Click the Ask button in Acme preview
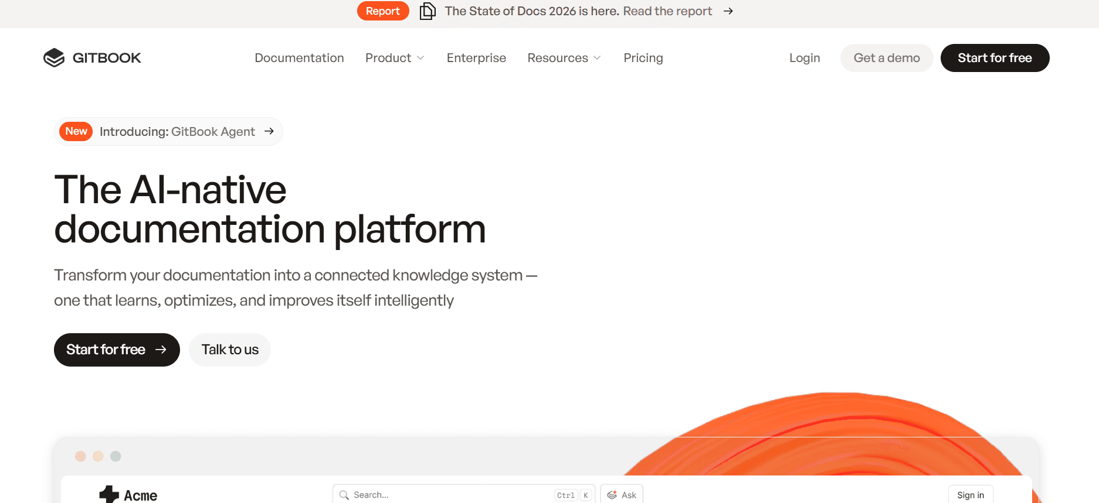This screenshot has height=503, width=1099. click(x=622, y=495)
